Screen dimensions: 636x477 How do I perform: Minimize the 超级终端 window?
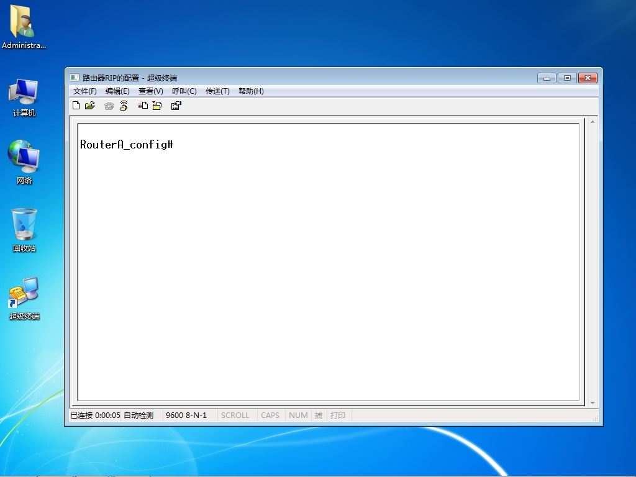[547, 78]
